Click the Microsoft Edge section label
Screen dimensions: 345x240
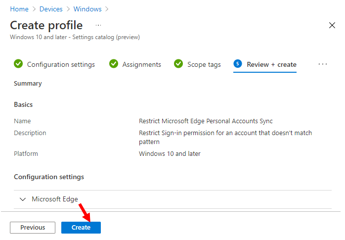(55, 199)
